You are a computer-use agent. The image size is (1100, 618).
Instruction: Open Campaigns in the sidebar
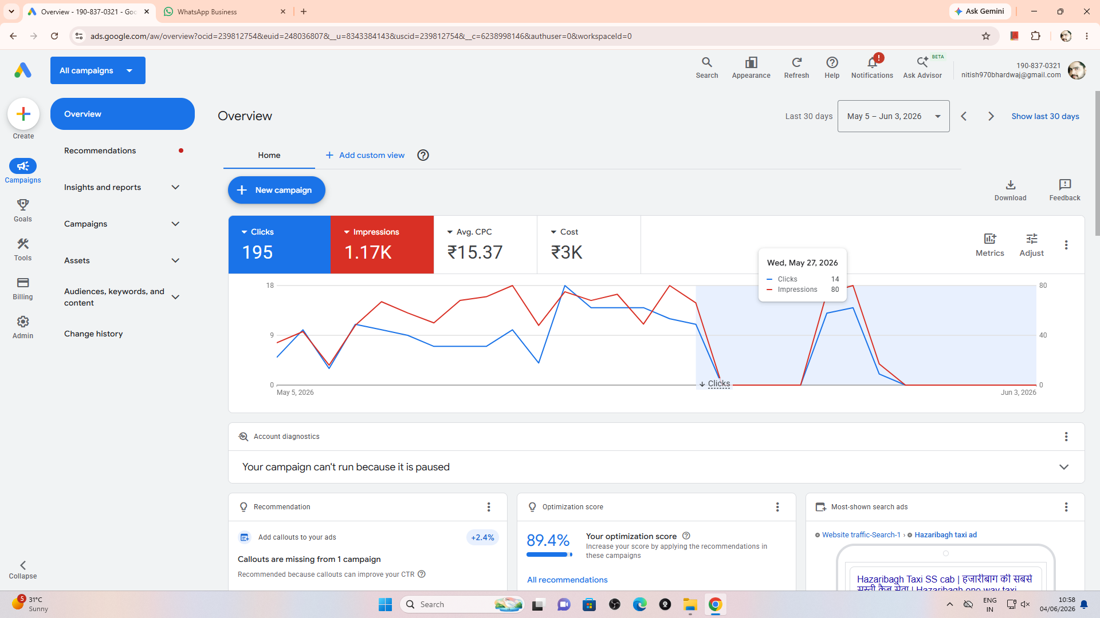tap(23, 171)
